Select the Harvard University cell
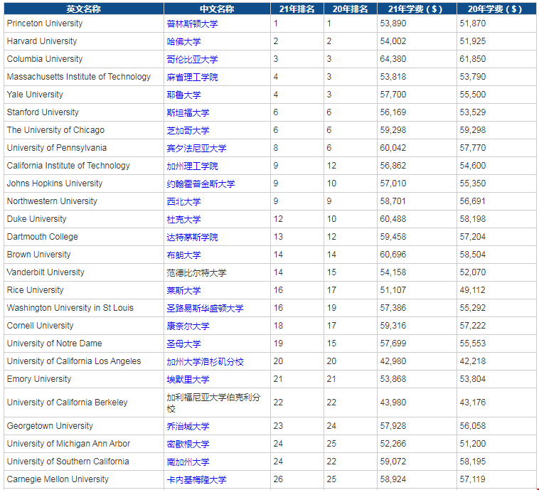539x490 pixels. [84, 41]
